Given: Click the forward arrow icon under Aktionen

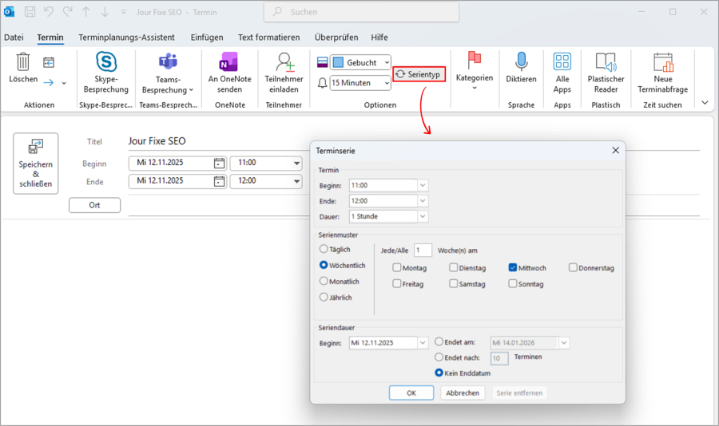Looking at the screenshot, I should coord(49,82).
